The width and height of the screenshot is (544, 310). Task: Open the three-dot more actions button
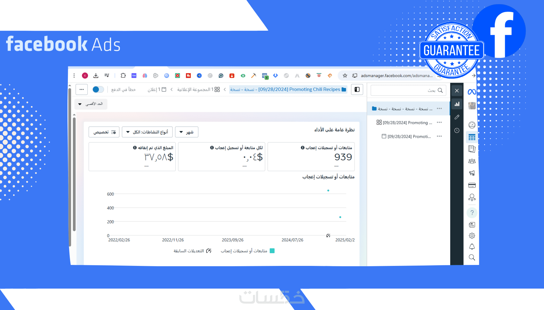pyautogui.click(x=82, y=89)
